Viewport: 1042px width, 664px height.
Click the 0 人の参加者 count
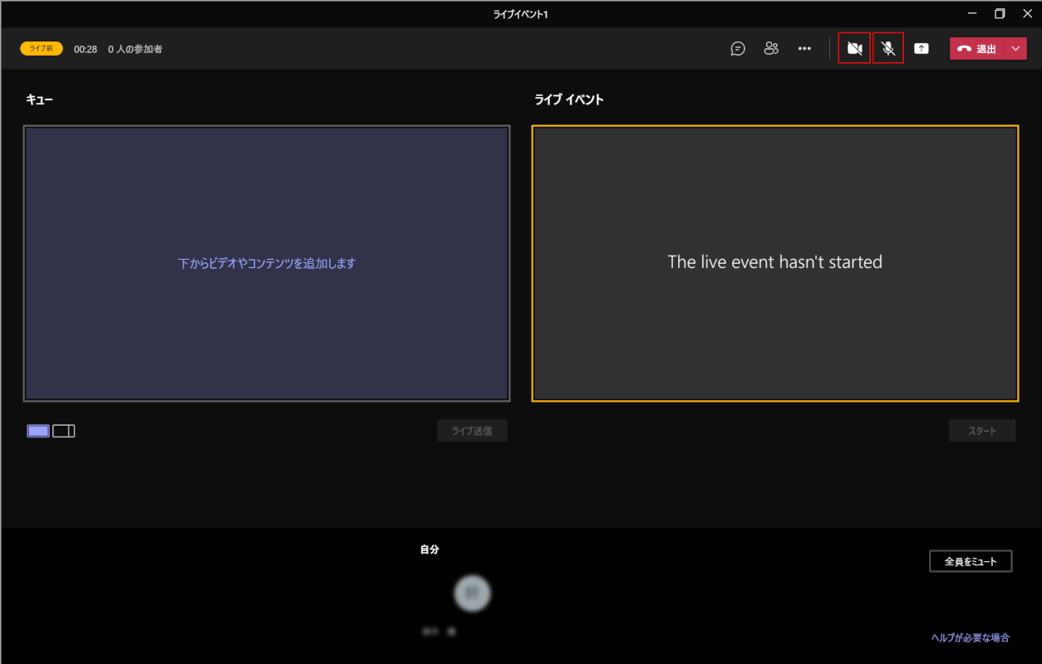pyautogui.click(x=135, y=49)
